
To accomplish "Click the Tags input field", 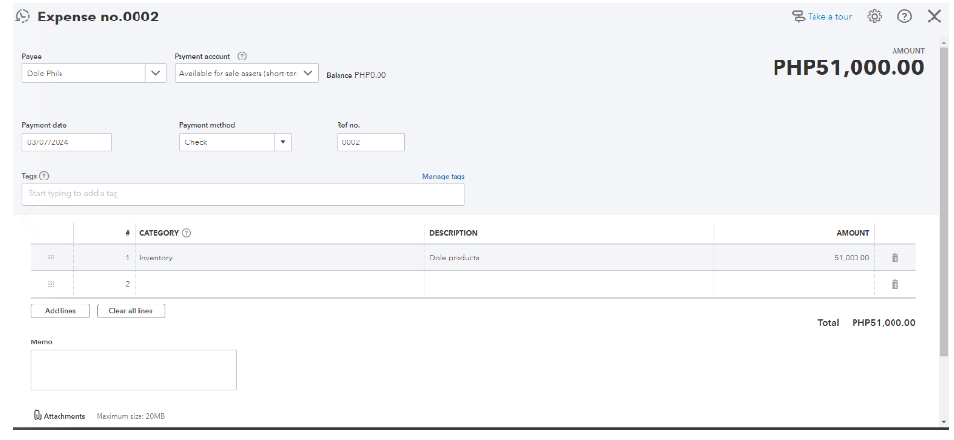I will coord(243,194).
